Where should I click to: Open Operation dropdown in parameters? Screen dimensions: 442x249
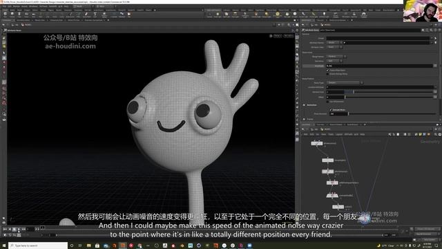click(x=334, y=61)
